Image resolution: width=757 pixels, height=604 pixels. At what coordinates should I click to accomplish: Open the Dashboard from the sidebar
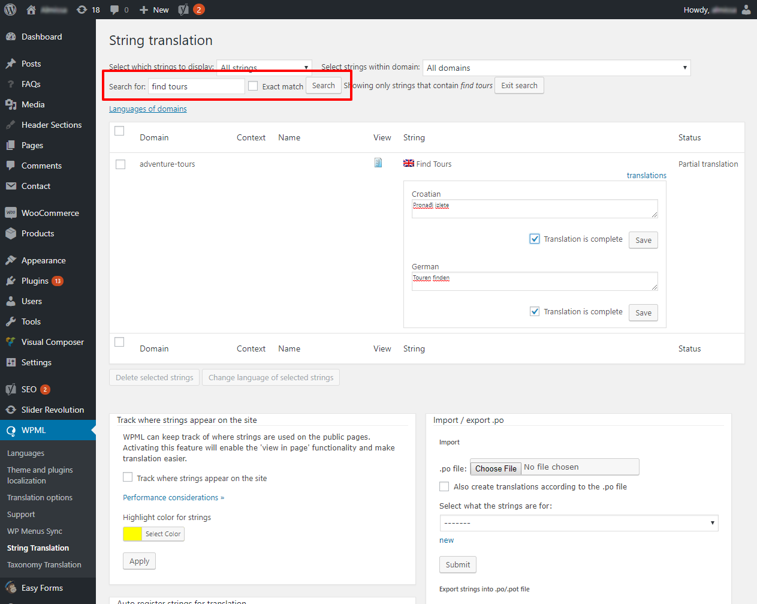pyautogui.click(x=41, y=37)
